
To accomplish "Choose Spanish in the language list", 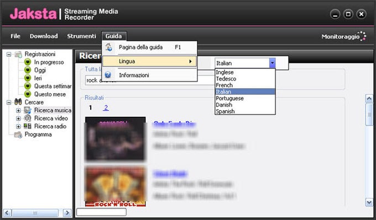I will point(245,111).
